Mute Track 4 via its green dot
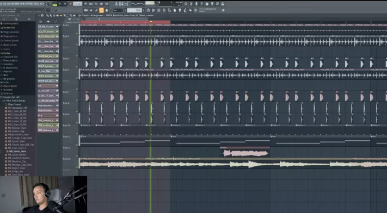The height and width of the screenshot is (213, 387). [x=77, y=67]
